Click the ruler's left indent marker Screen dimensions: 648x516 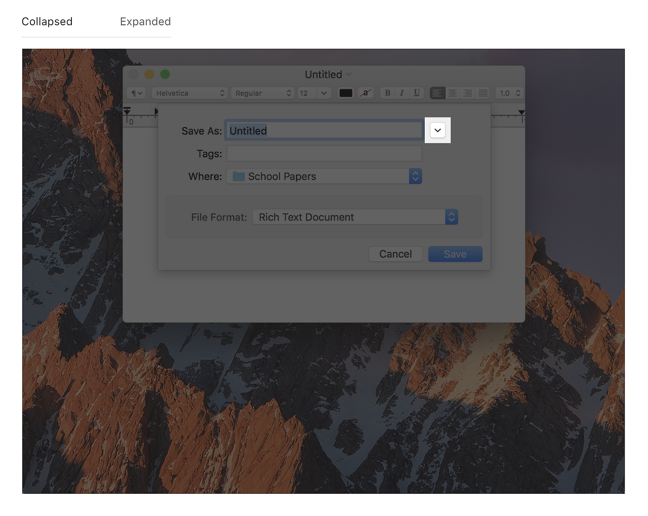[127, 111]
